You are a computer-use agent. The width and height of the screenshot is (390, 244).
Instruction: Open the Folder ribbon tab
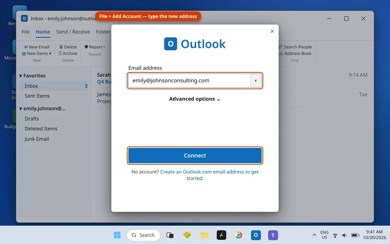[103, 32]
